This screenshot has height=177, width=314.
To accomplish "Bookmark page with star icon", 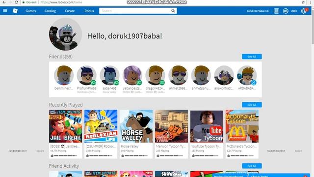I will 303,2.
